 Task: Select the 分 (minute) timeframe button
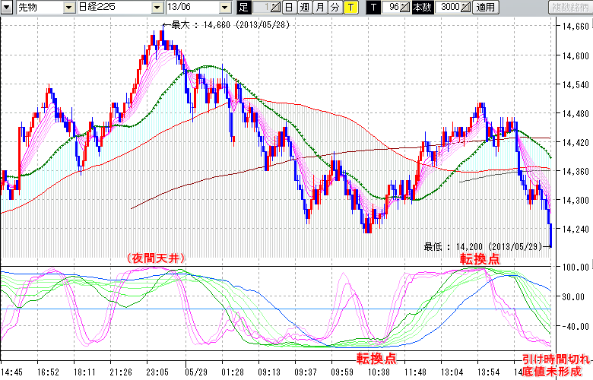335,8
